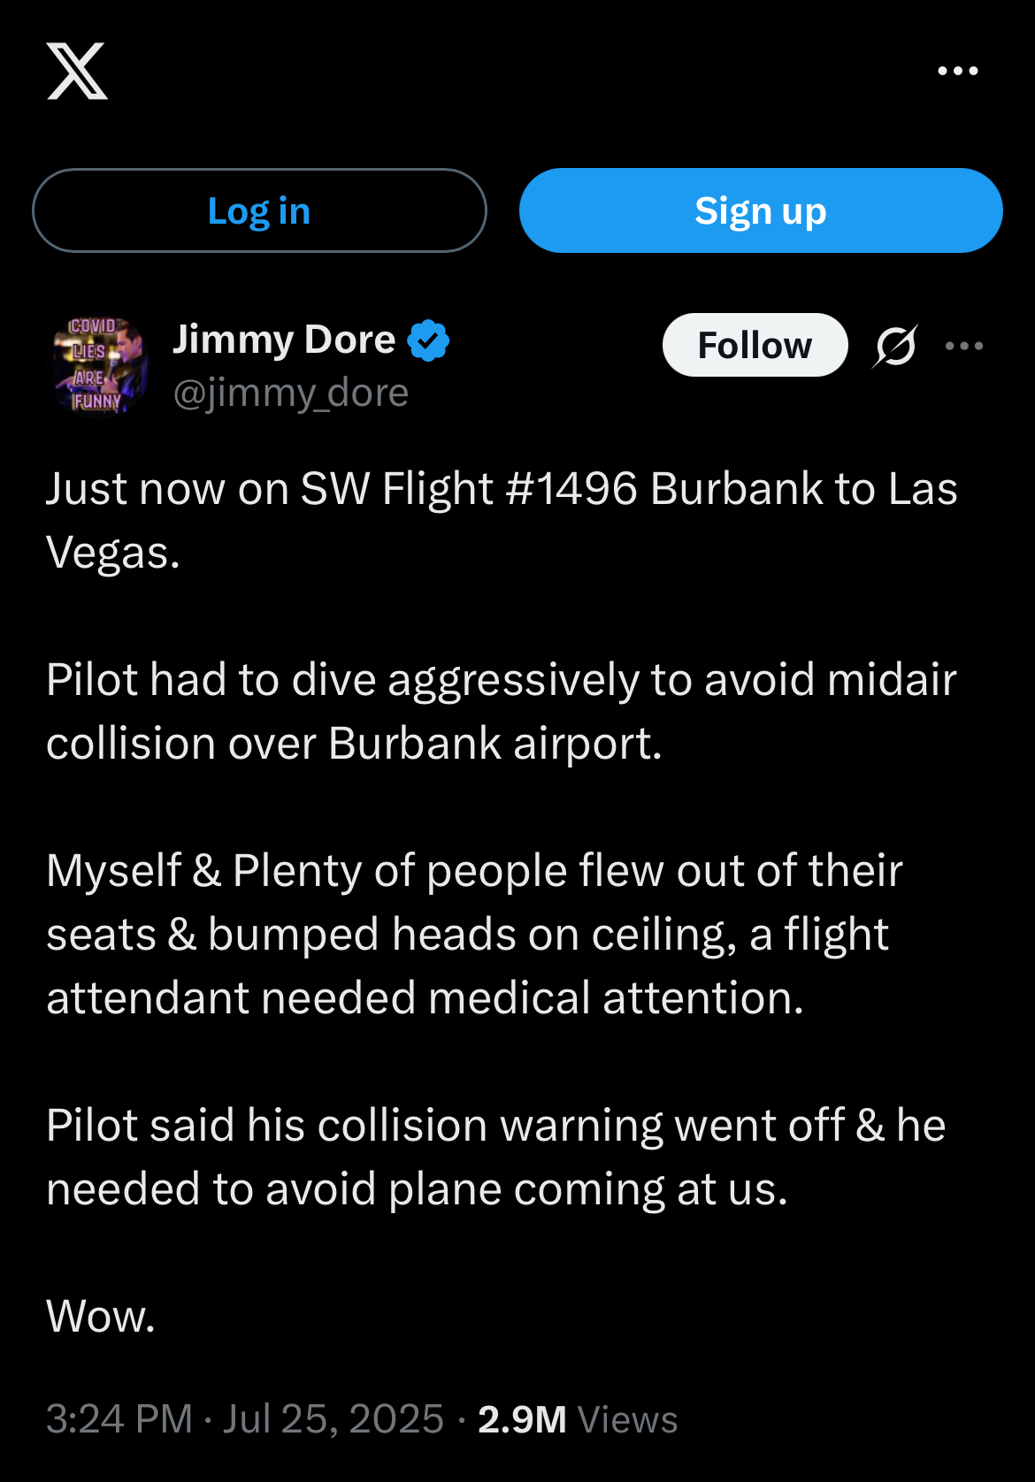Open the top-right more options menu
This screenshot has height=1482, width=1035.
(x=957, y=71)
